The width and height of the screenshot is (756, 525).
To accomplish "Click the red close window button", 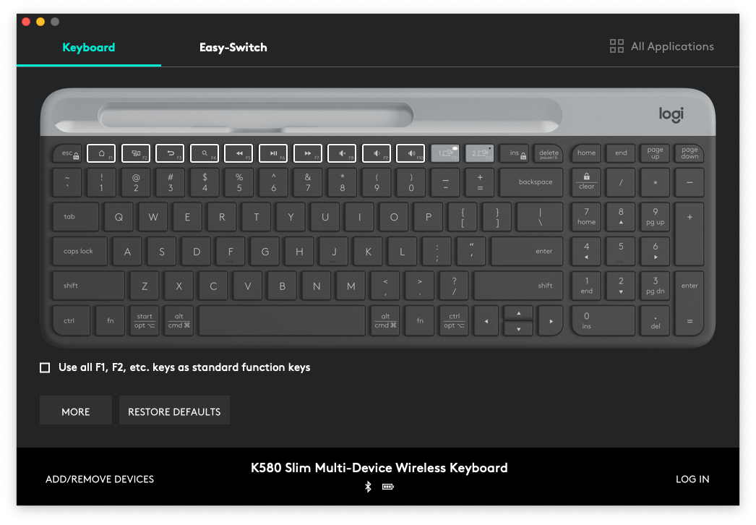I will click(x=26, y=22).
